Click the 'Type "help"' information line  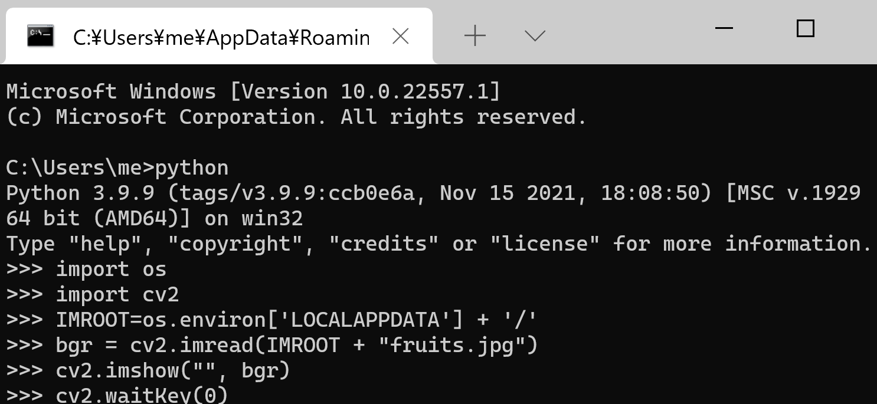pos(438,244)
